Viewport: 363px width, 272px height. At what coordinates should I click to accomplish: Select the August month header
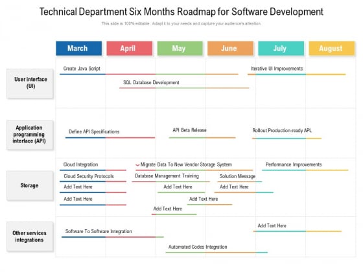tap(332, 49)
